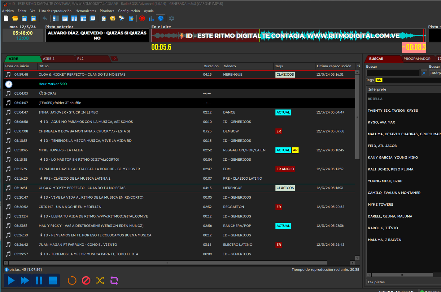Click the save playlist floppy icon
The height and width of the screenshot is (292, 441).
(x=24, y=19)
